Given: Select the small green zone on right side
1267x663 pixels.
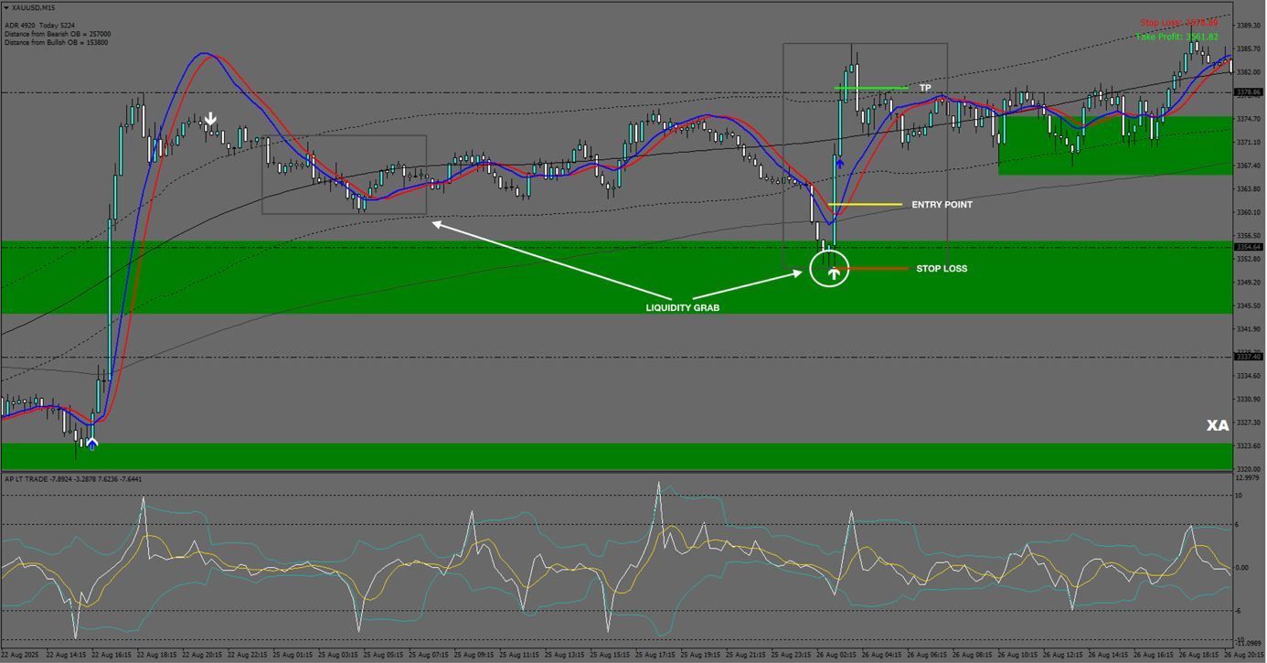Looking at the screenshot, I should [1114, 146].
